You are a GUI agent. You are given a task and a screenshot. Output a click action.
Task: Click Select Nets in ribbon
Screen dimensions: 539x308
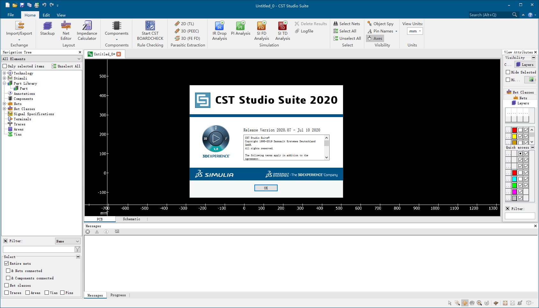(x=347, y=24)
